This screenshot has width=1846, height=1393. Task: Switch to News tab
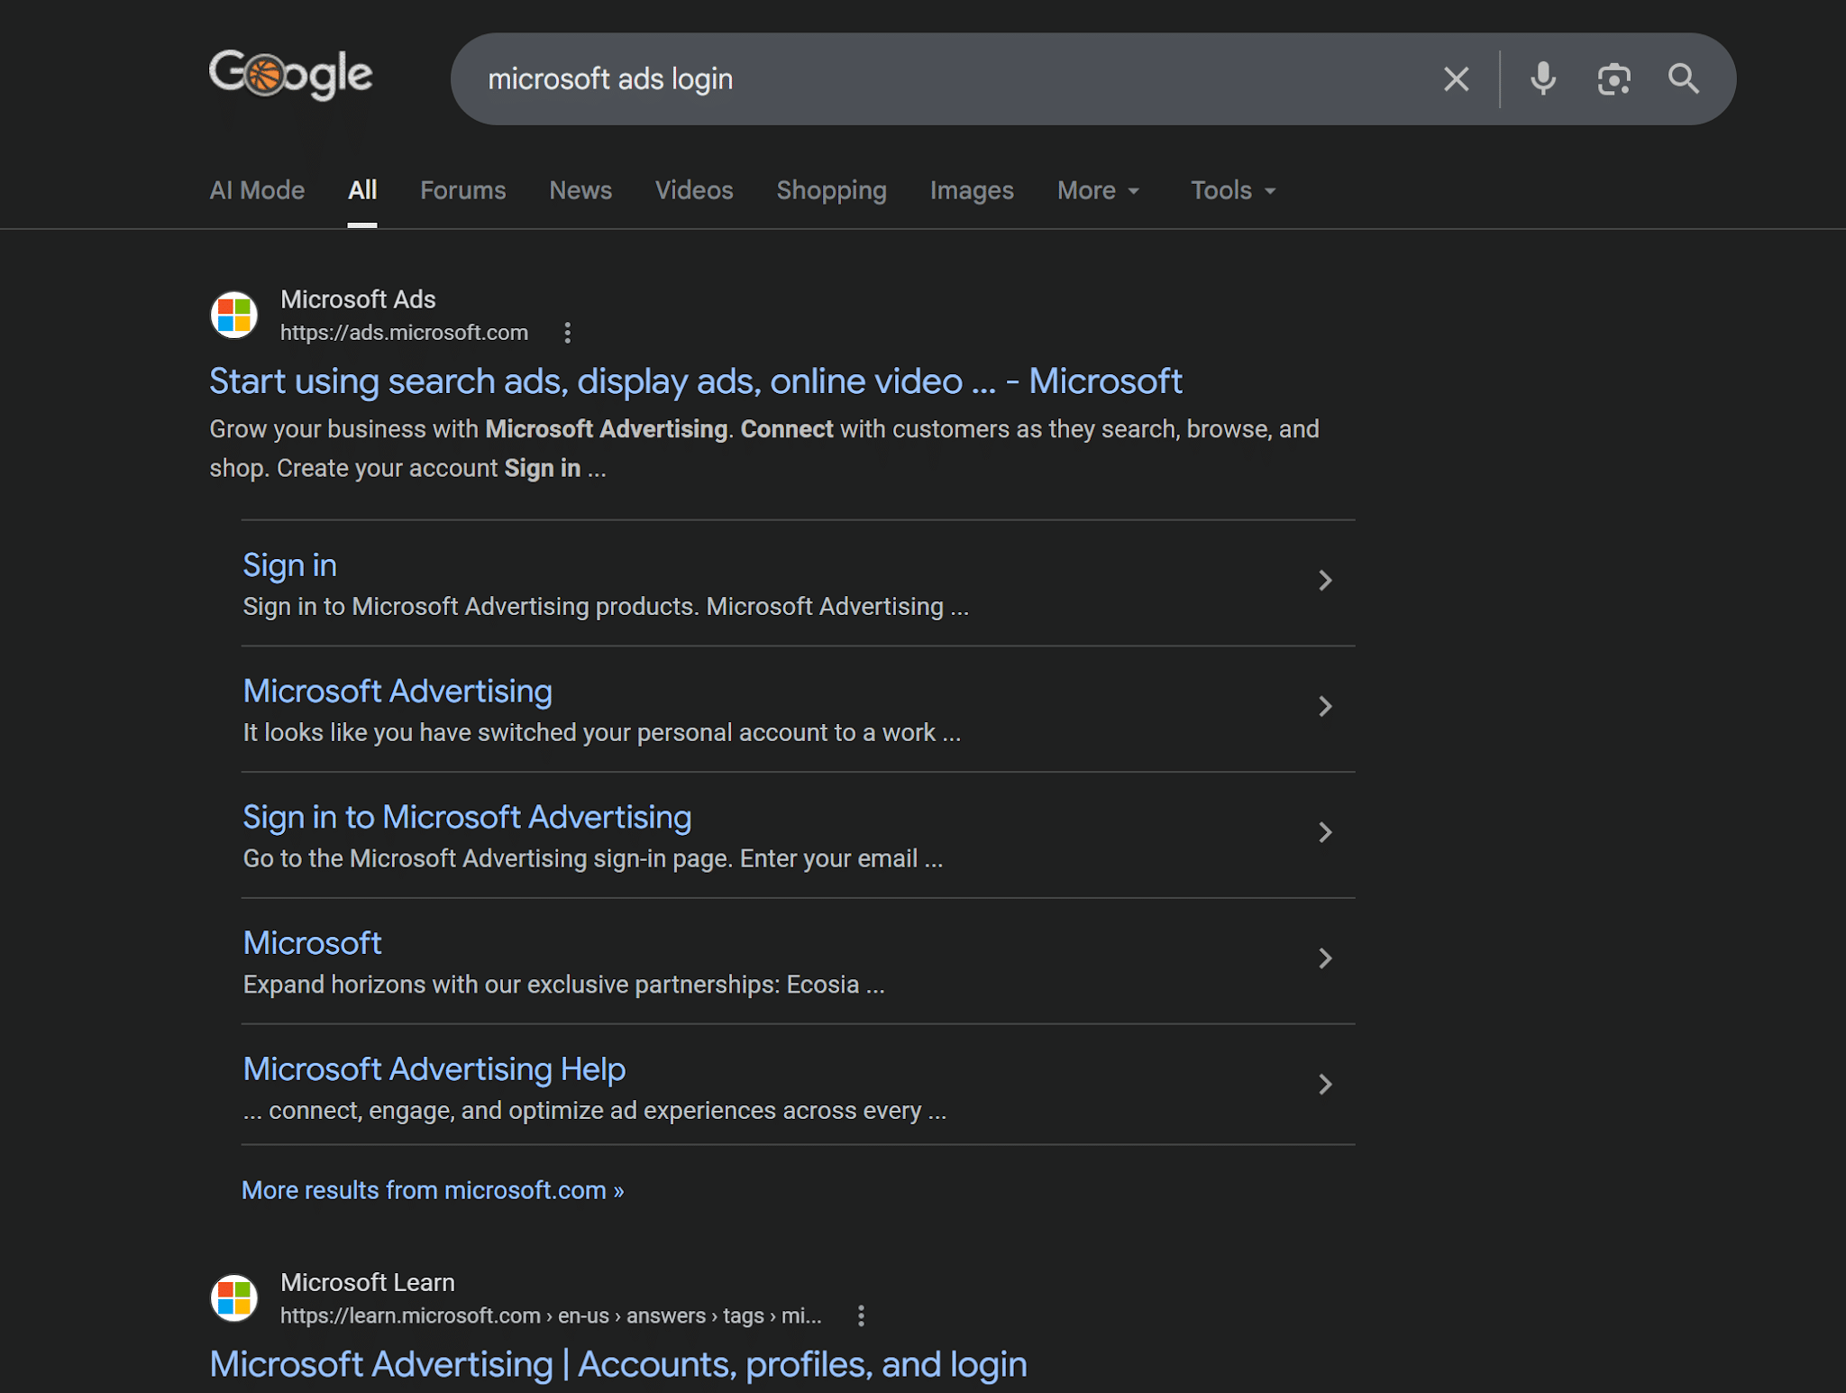(x=580, y=190)
